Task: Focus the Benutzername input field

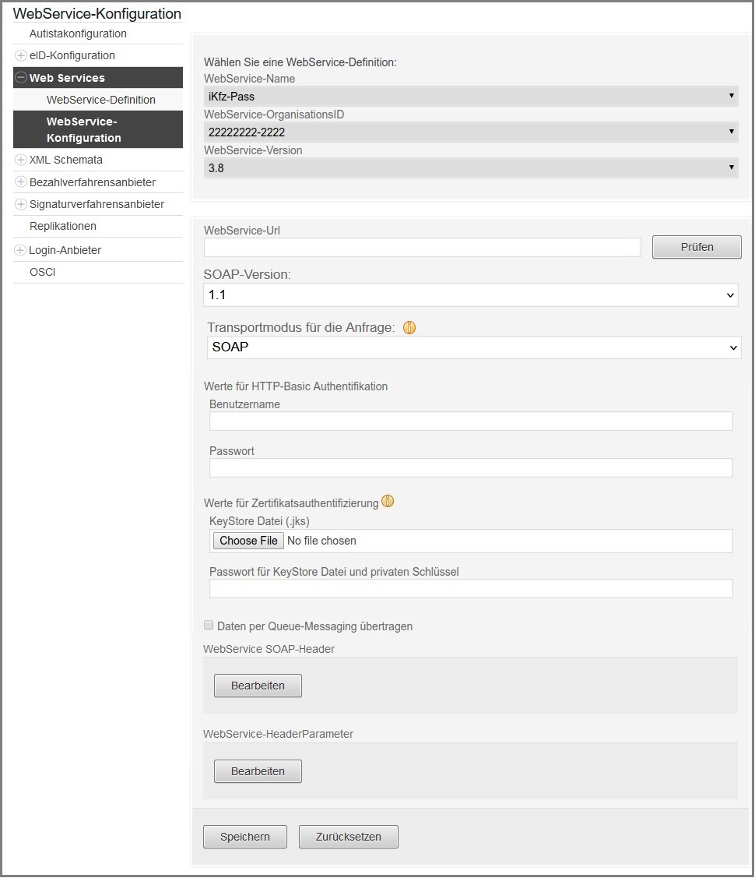Action: (471, 421)
